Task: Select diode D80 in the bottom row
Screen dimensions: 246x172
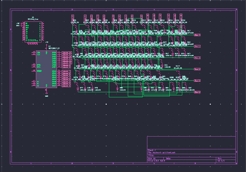Action: click(118, 89)
